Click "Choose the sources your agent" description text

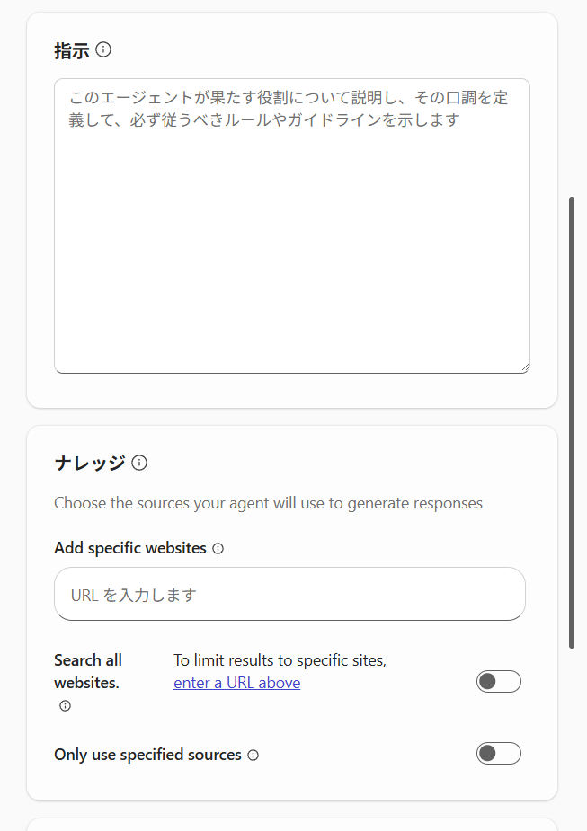coord(268,503)
